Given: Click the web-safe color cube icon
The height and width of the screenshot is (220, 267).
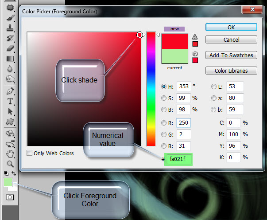Looking at the screenshot, I should [x=195, y=54].
